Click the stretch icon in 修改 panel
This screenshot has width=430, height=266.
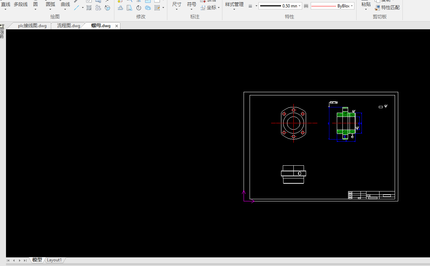pyautogui.click(x=130, y=7)
